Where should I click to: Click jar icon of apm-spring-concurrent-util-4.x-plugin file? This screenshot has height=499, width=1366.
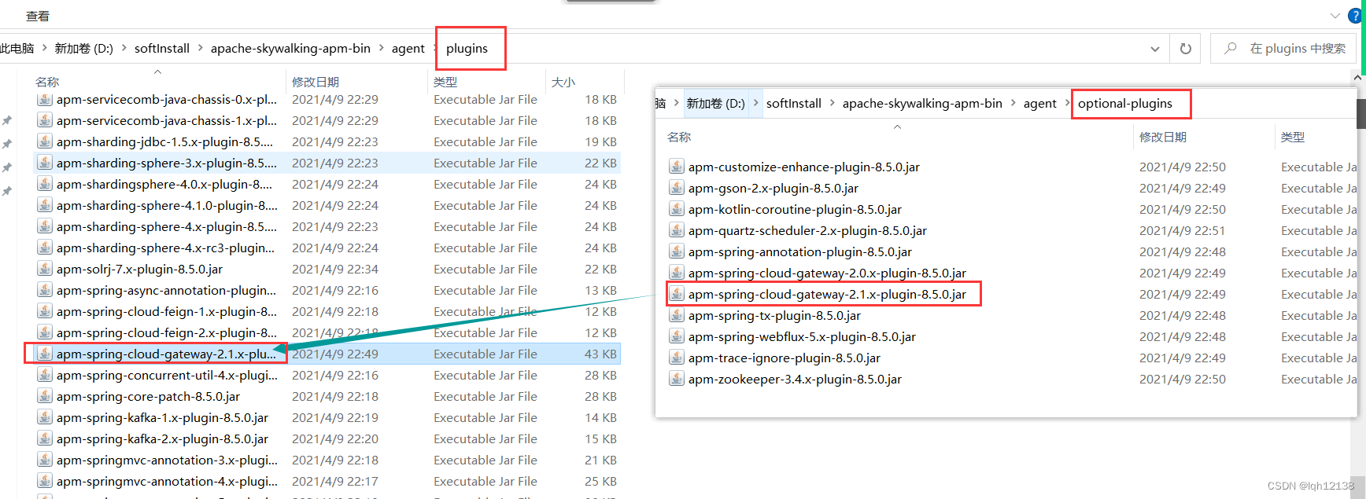pyautogui.click(x=45, y=375)
